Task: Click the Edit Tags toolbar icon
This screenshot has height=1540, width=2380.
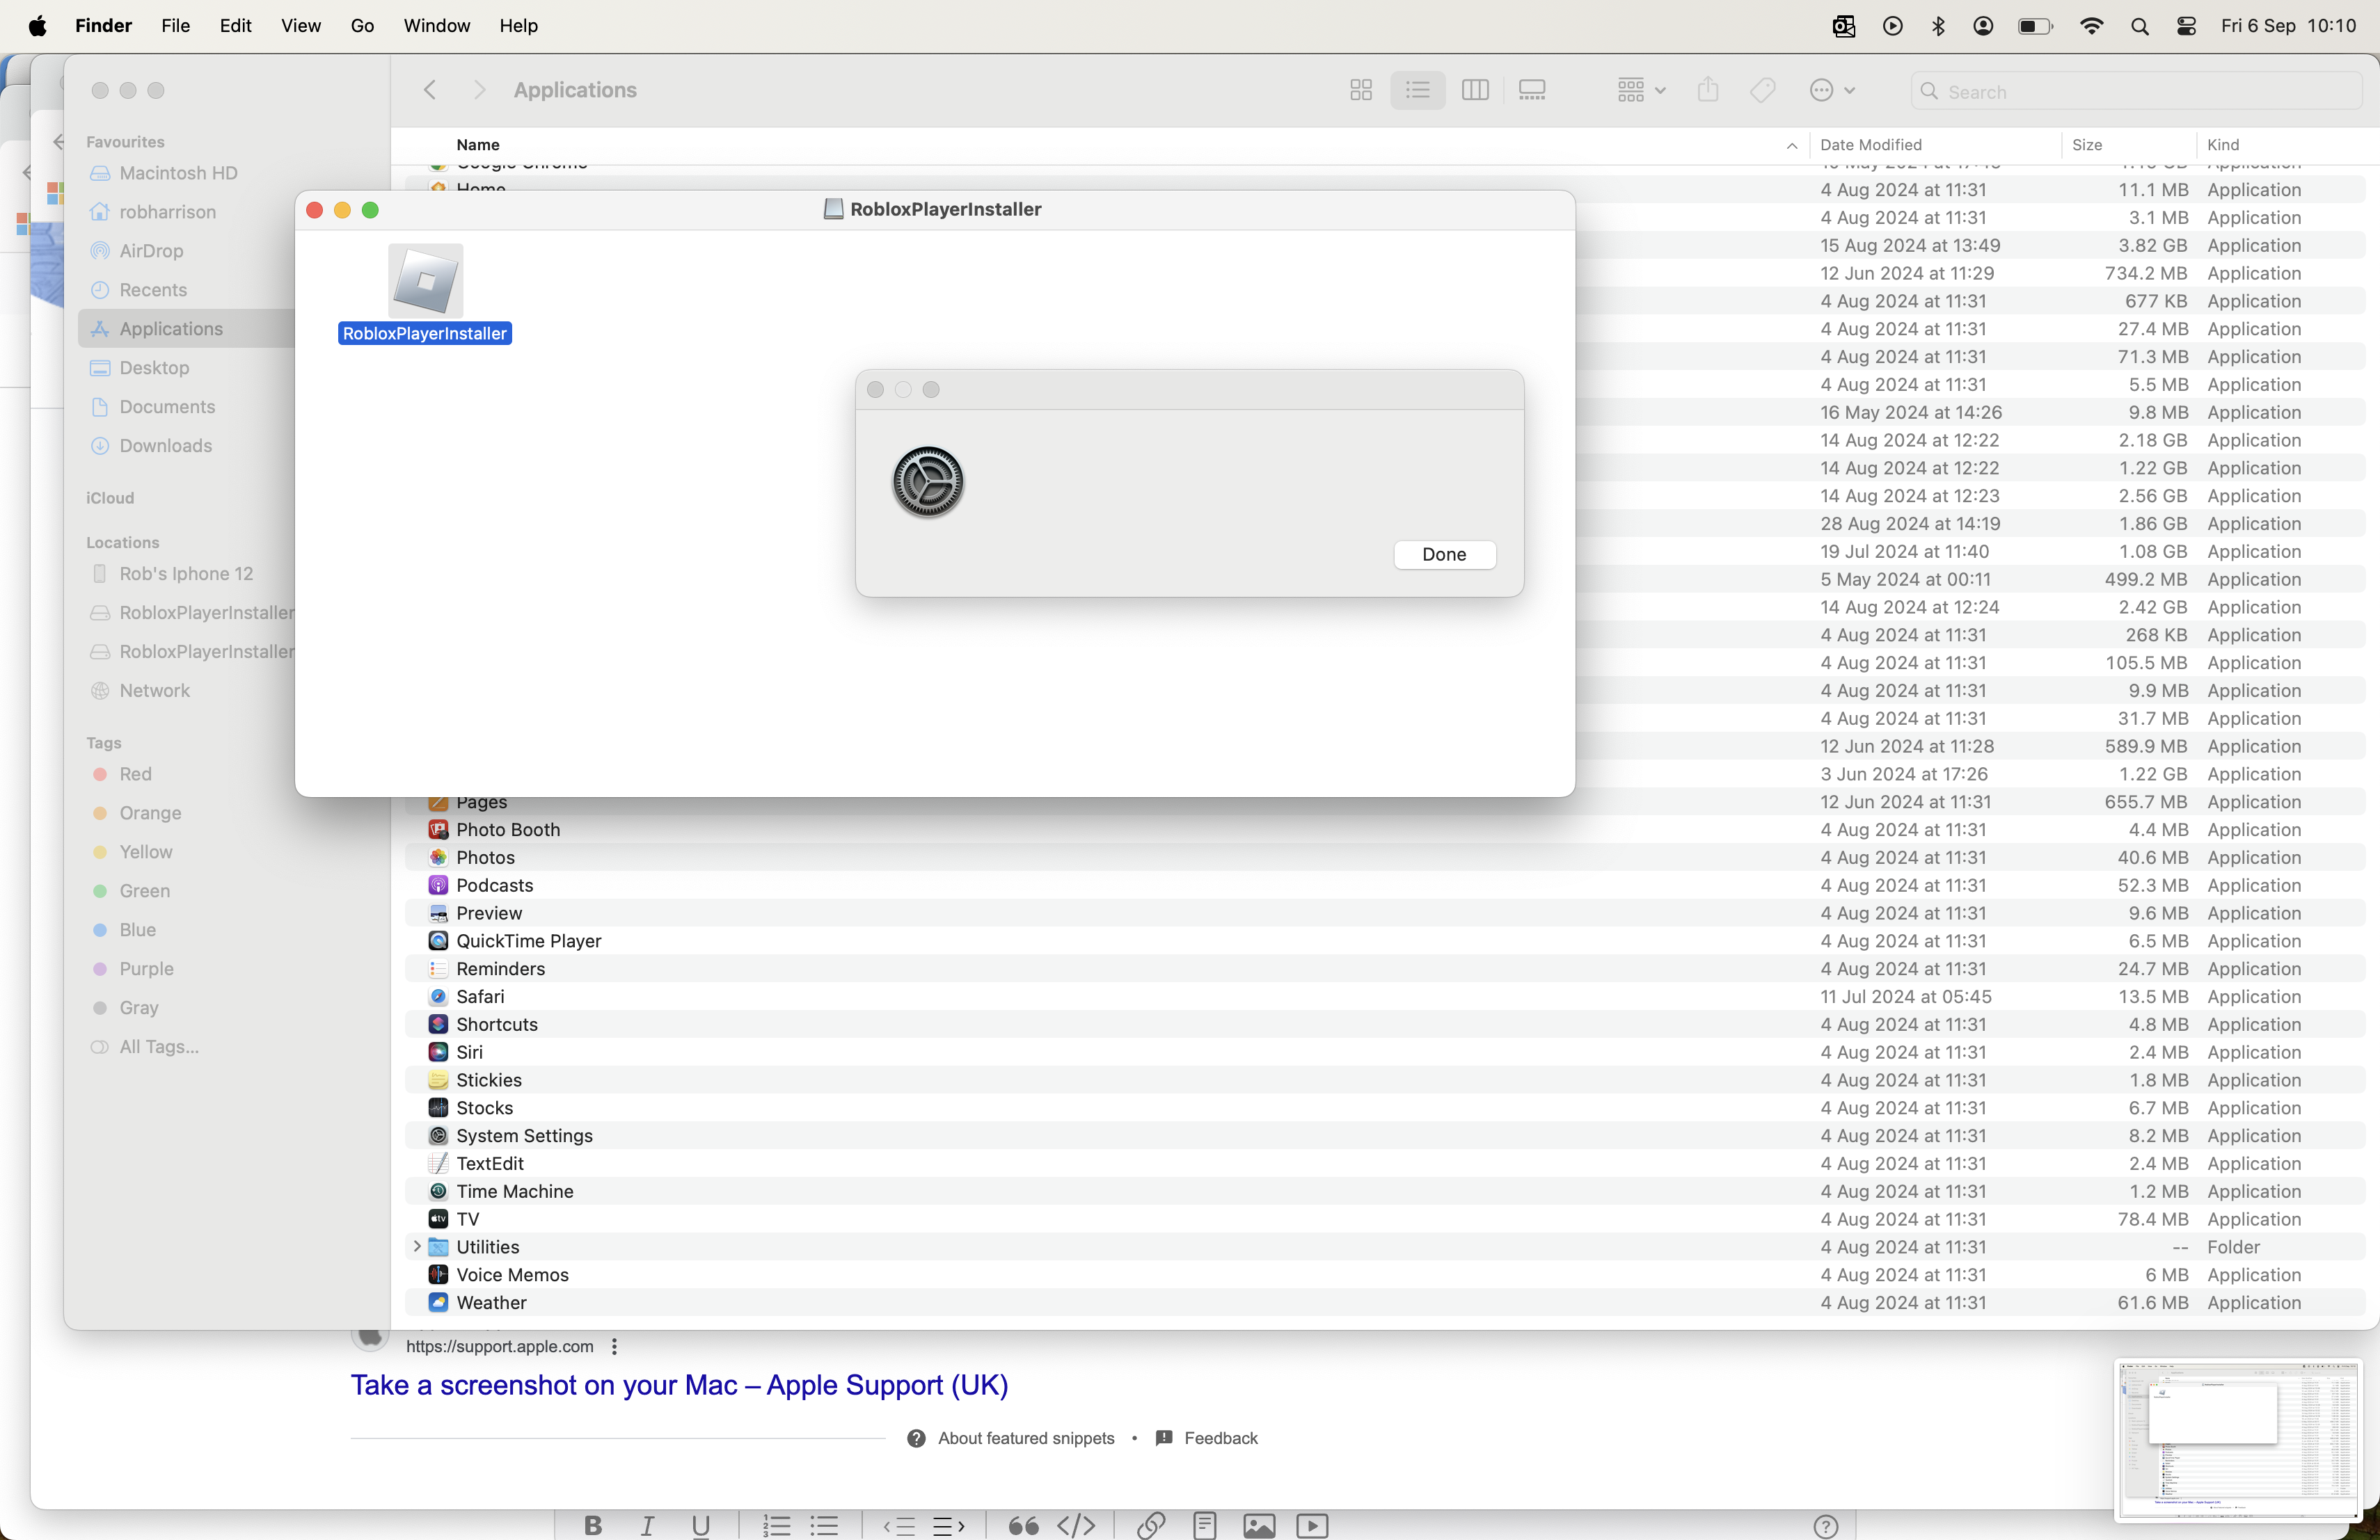Action: pyautogui.click(x=1763, y=91)
